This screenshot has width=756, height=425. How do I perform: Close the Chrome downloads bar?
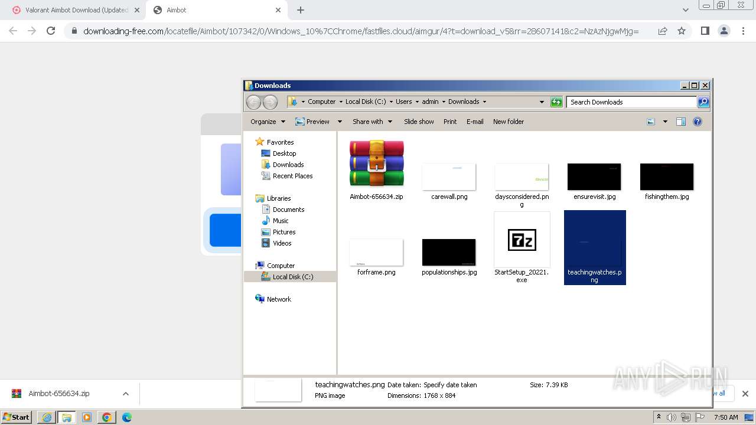pos(745,394)
